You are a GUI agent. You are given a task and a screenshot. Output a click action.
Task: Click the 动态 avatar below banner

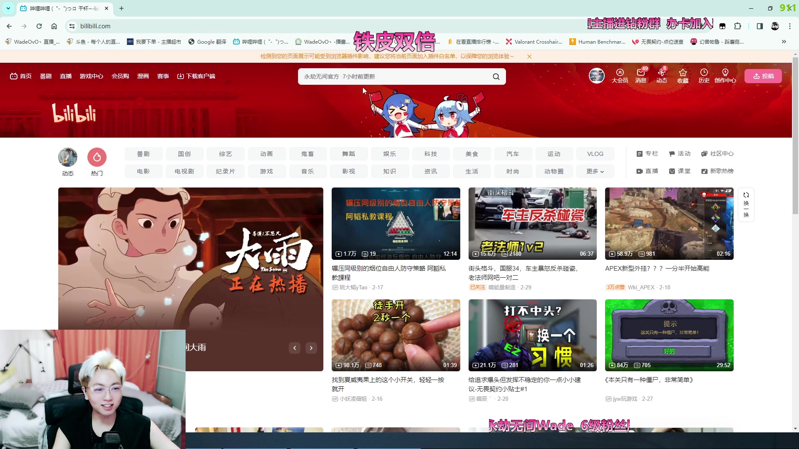(x=68, y=157)
